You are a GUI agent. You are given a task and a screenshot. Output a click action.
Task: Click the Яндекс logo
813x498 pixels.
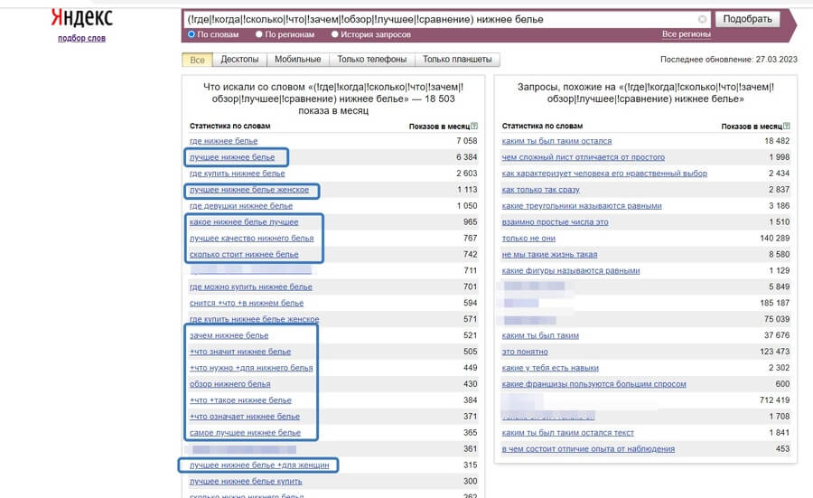point(81,18)
